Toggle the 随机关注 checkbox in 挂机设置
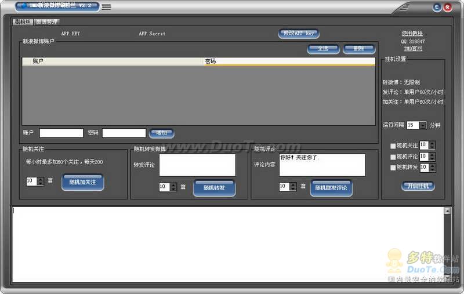This screenshot has width=464, height=294. tap(393, 146)
